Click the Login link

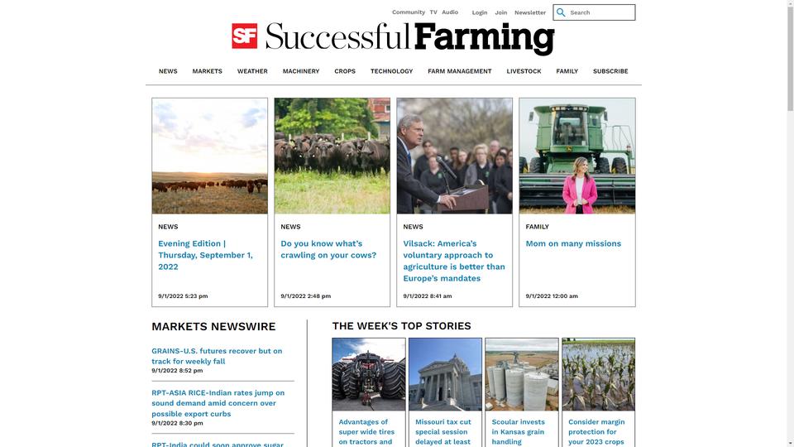pos(480,12)
